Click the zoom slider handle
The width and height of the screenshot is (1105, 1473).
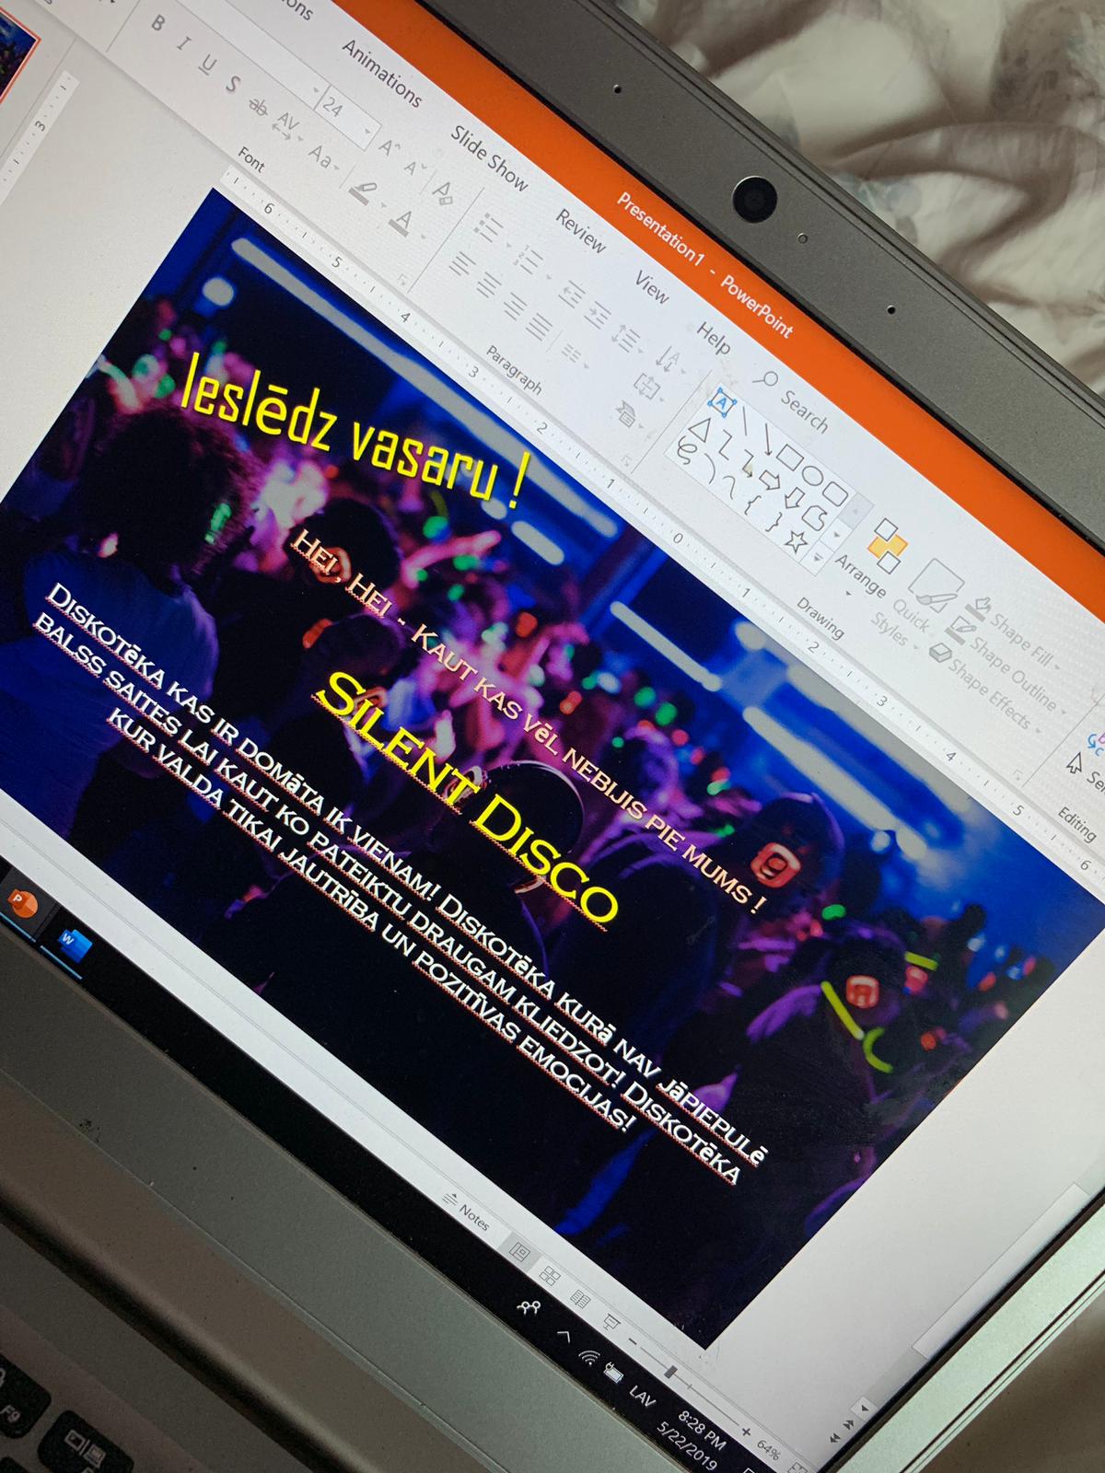[672, 1374]
